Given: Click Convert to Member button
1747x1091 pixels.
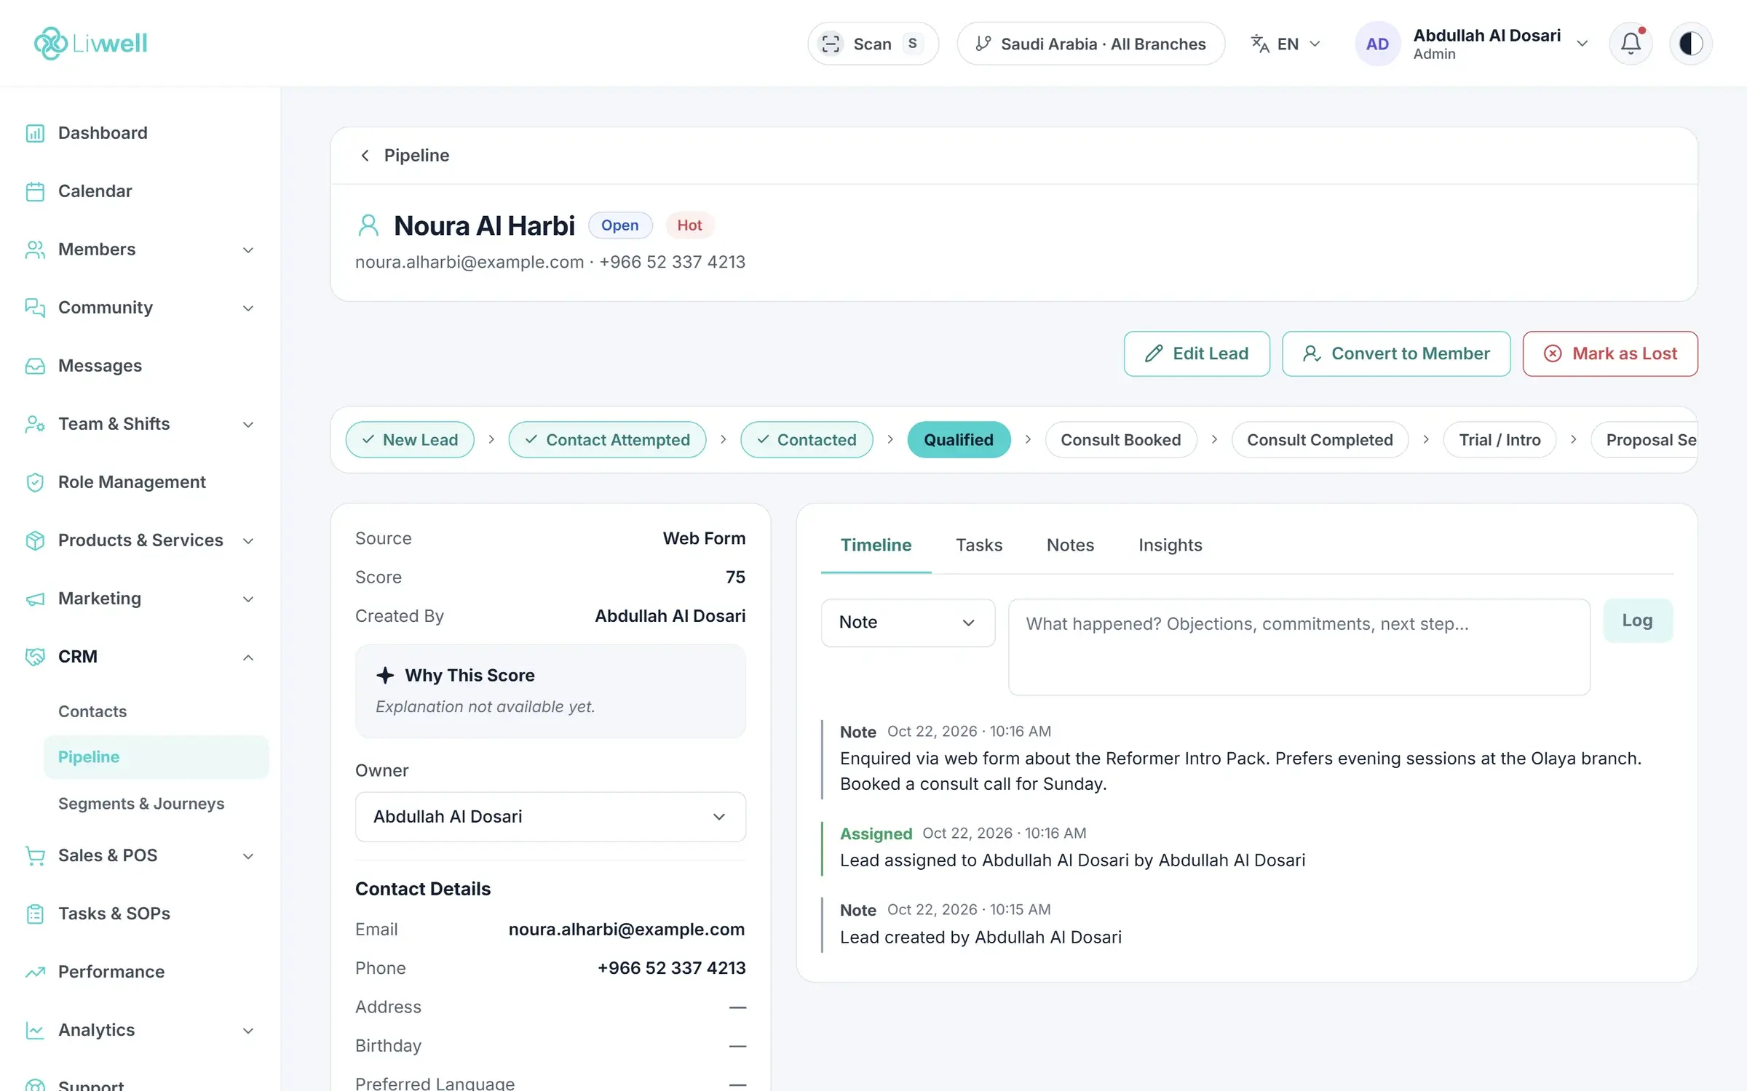Looking at the screenshot, I should pos(1396,353).
